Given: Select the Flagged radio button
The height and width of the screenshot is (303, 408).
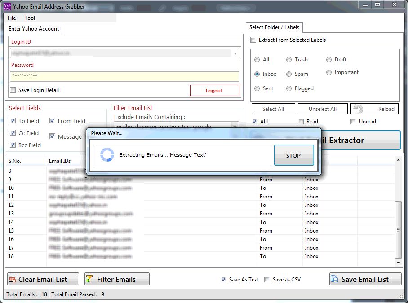Looking at the screenshot, I should click(x=289, y=88).
